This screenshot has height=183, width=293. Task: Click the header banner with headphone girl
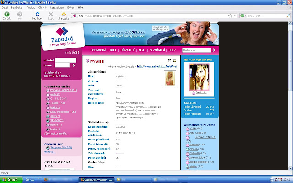point(152,34)
